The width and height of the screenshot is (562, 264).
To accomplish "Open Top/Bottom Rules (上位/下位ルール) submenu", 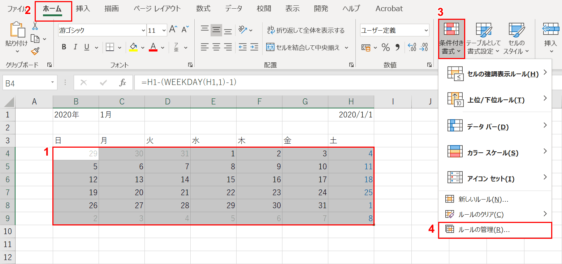I will pyautogui.click(x=495, y=99).
